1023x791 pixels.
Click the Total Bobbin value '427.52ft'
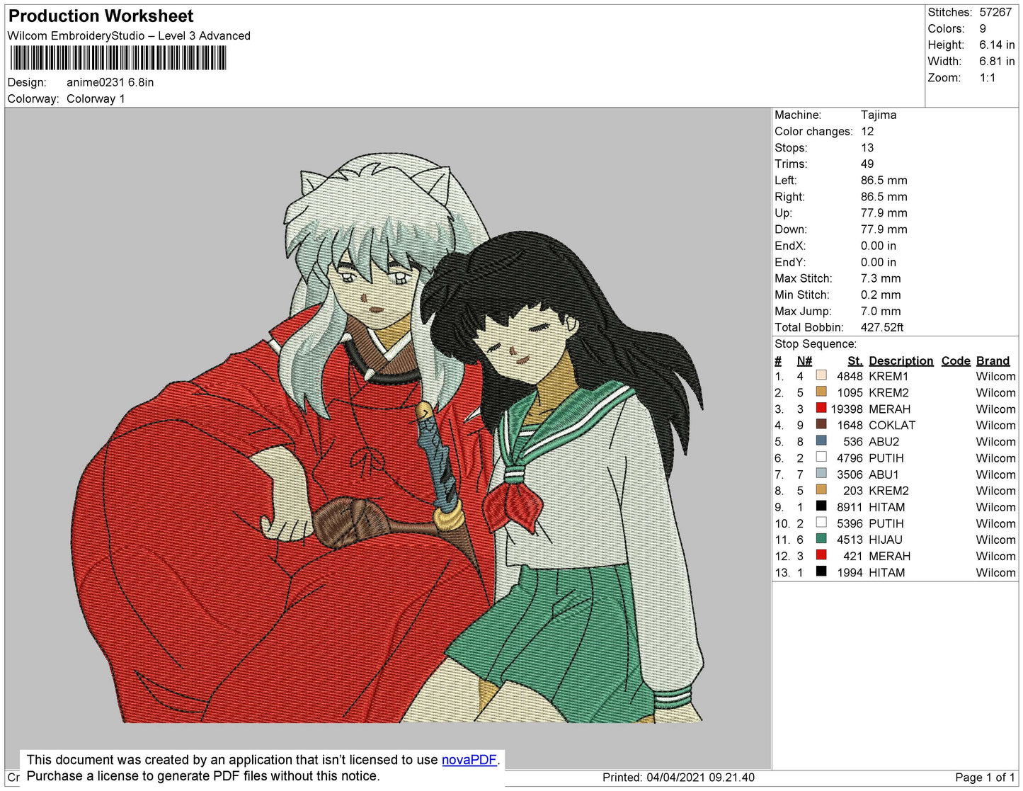point(882,327)
